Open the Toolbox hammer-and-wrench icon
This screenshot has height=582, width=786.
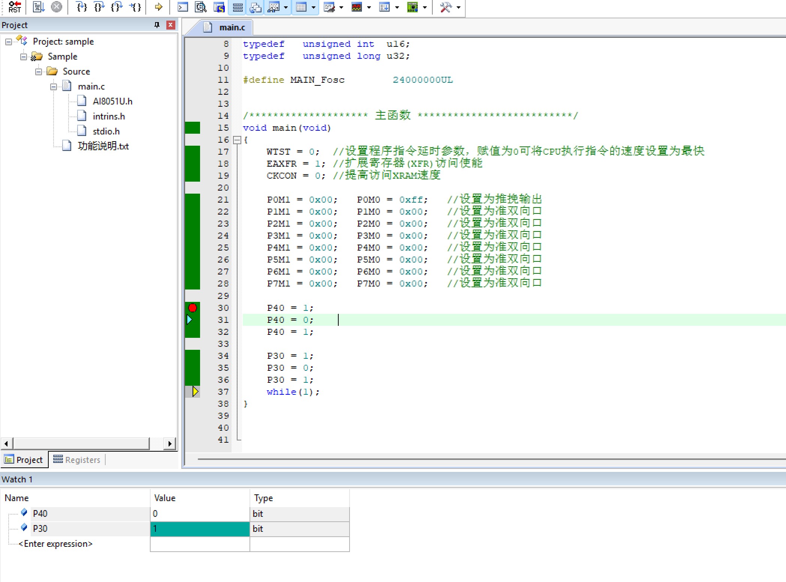[445, 7]
